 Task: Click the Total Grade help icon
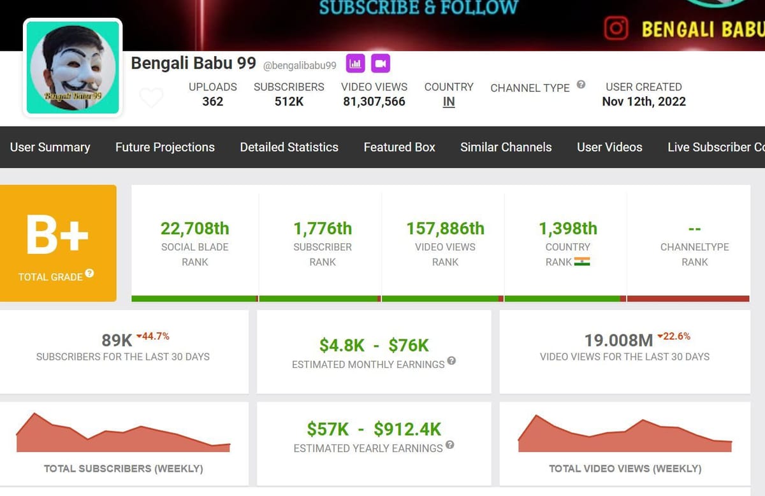click(x=90, y=274)
